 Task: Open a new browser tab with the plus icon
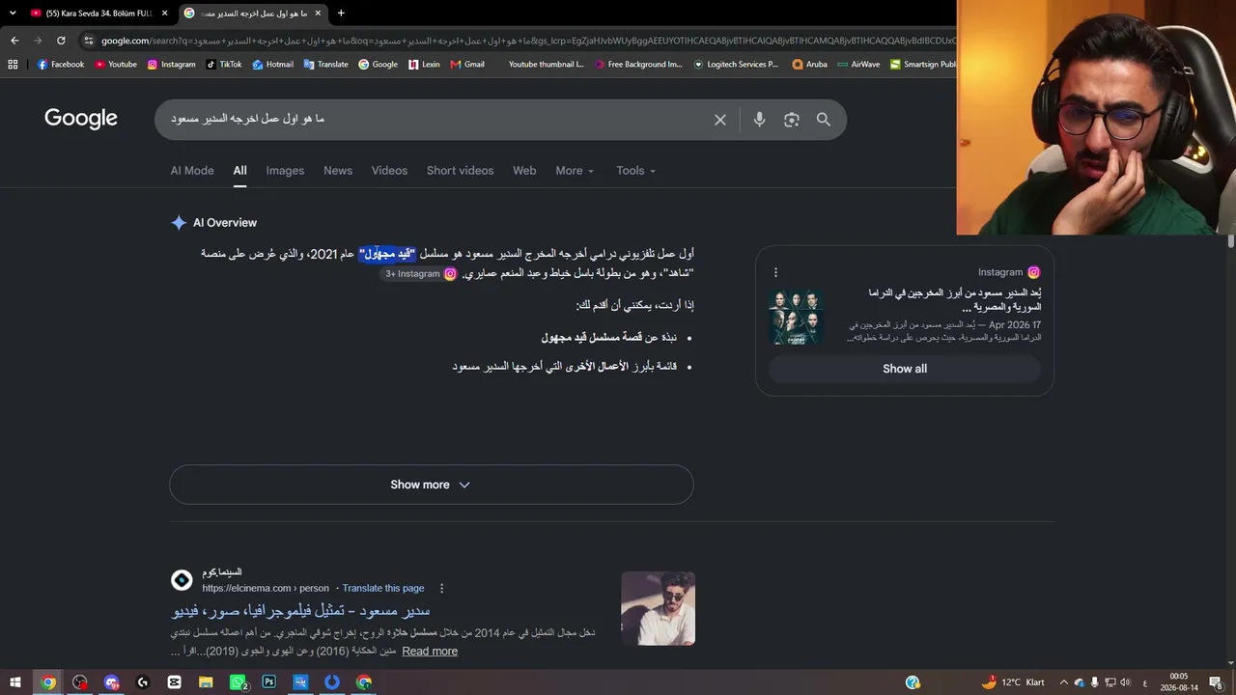coord(341,14)
